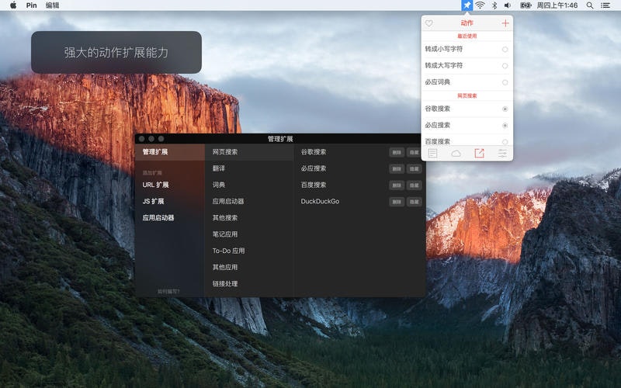The image size is (621, 388).
Task: Open Notification Center list icon
Action: 605,5
